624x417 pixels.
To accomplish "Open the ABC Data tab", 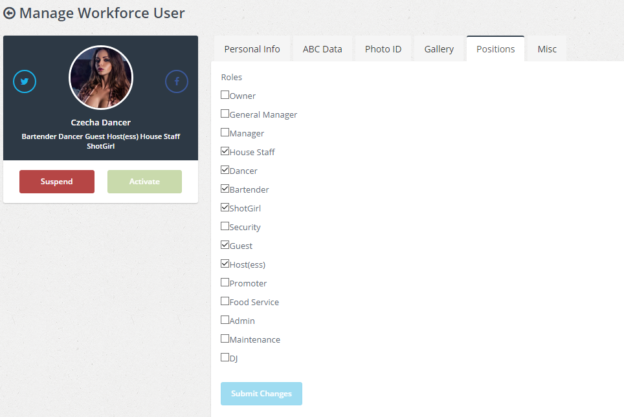I will 322,49.
